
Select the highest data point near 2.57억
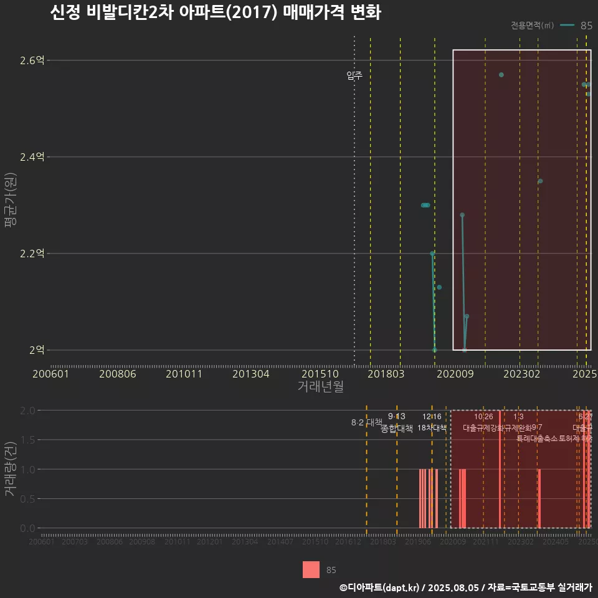501,75
